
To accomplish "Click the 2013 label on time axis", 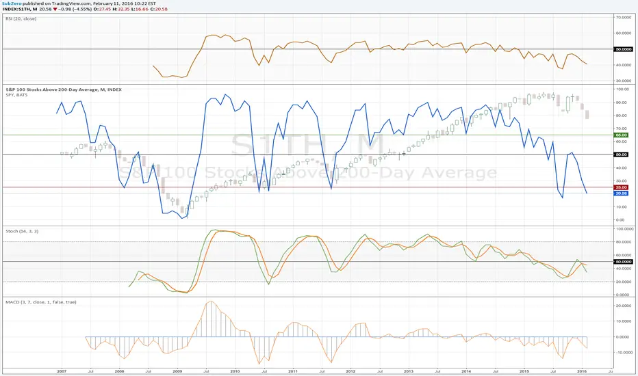I will point(409,371).
